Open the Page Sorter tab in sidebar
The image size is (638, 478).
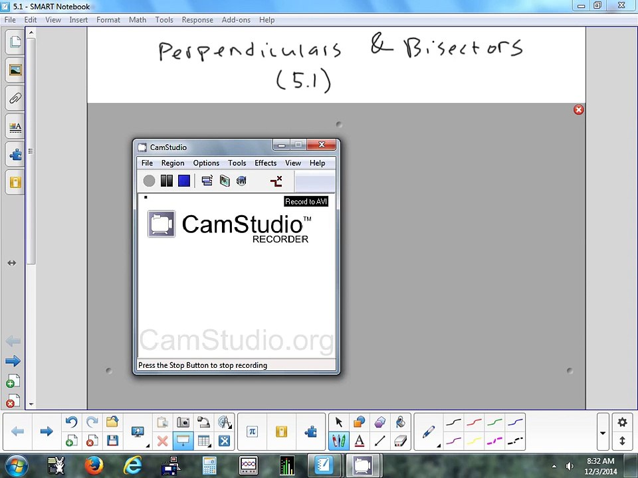(15, 42)
